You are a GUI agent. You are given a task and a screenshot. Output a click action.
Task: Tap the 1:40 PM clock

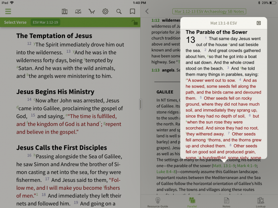click(x=139, y=3)
